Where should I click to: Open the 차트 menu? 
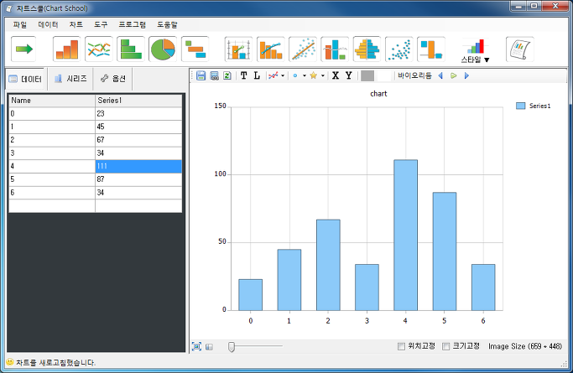coord(76,24)
